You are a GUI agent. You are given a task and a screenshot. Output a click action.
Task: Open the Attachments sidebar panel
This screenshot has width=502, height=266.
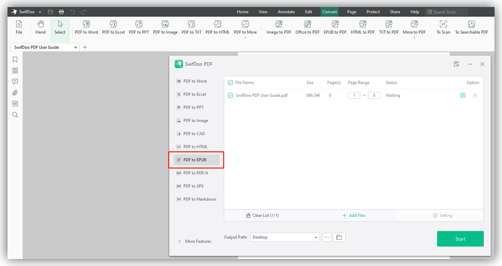[15, 93]
